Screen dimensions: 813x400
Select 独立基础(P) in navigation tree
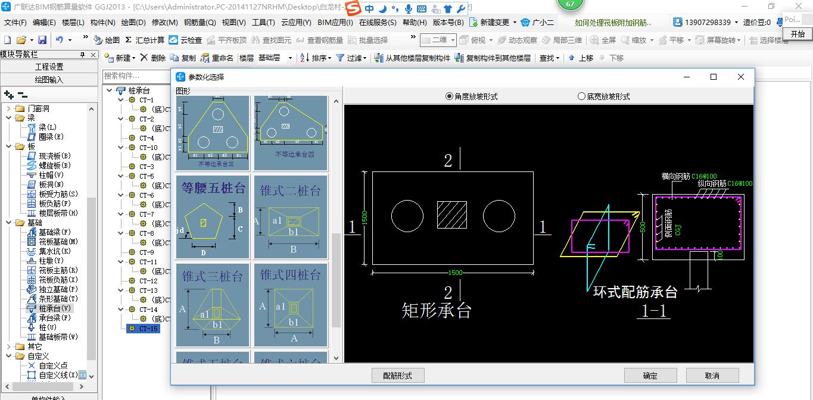(58, 289)
